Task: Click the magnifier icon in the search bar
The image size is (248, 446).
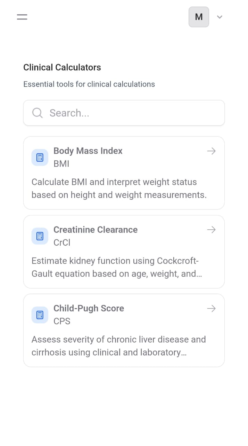Action: (x=37, y=113)
